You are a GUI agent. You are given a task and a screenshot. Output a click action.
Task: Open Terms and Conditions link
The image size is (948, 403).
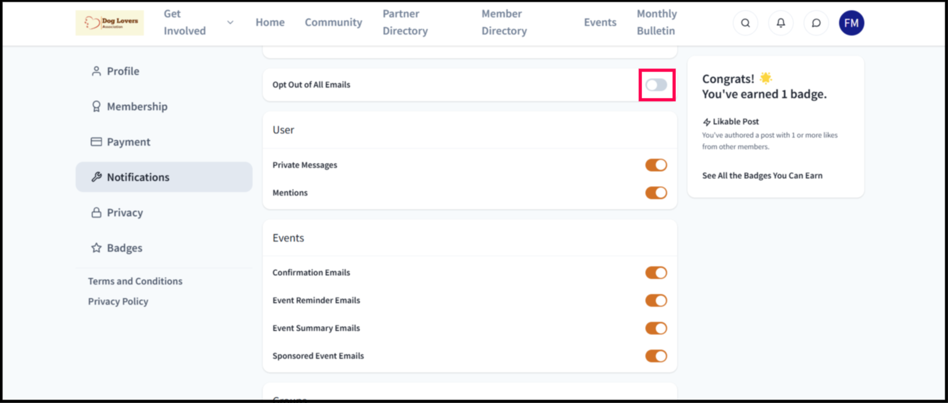[x=135, y=281]
